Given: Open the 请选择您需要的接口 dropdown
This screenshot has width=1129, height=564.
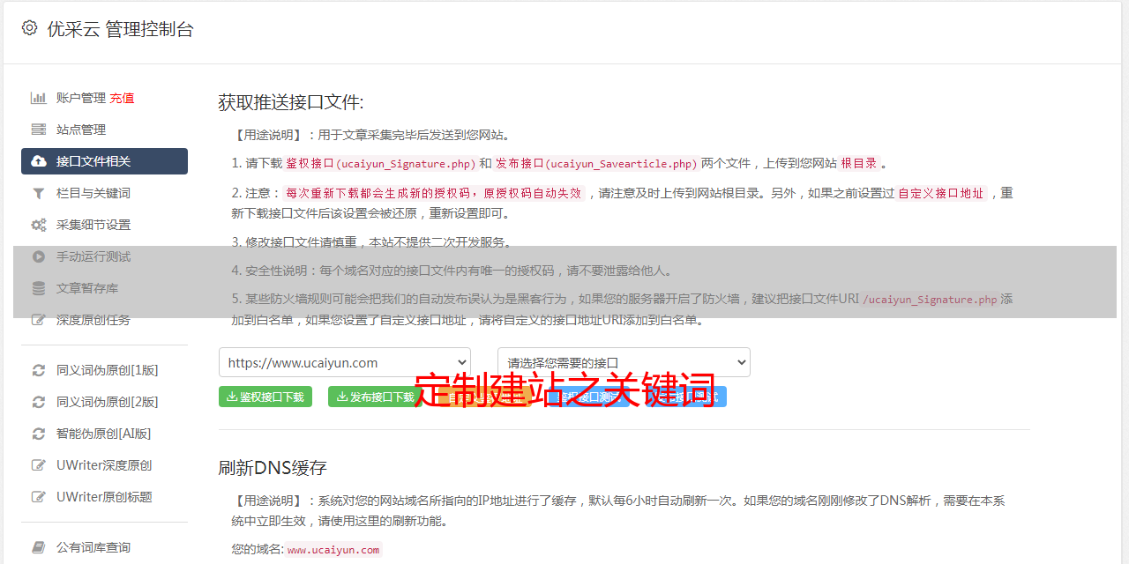Looking at the screenshot, I should (x=624, y=362).
